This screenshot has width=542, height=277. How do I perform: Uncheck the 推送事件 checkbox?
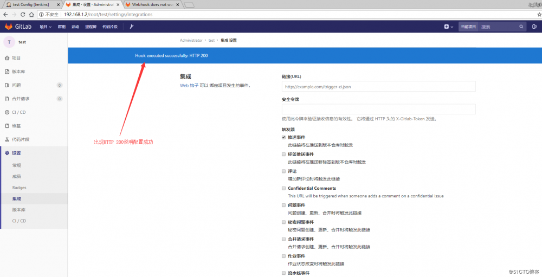(x=284, y=137)
